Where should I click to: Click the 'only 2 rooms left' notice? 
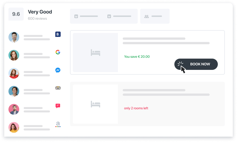[x=136, y=108]
